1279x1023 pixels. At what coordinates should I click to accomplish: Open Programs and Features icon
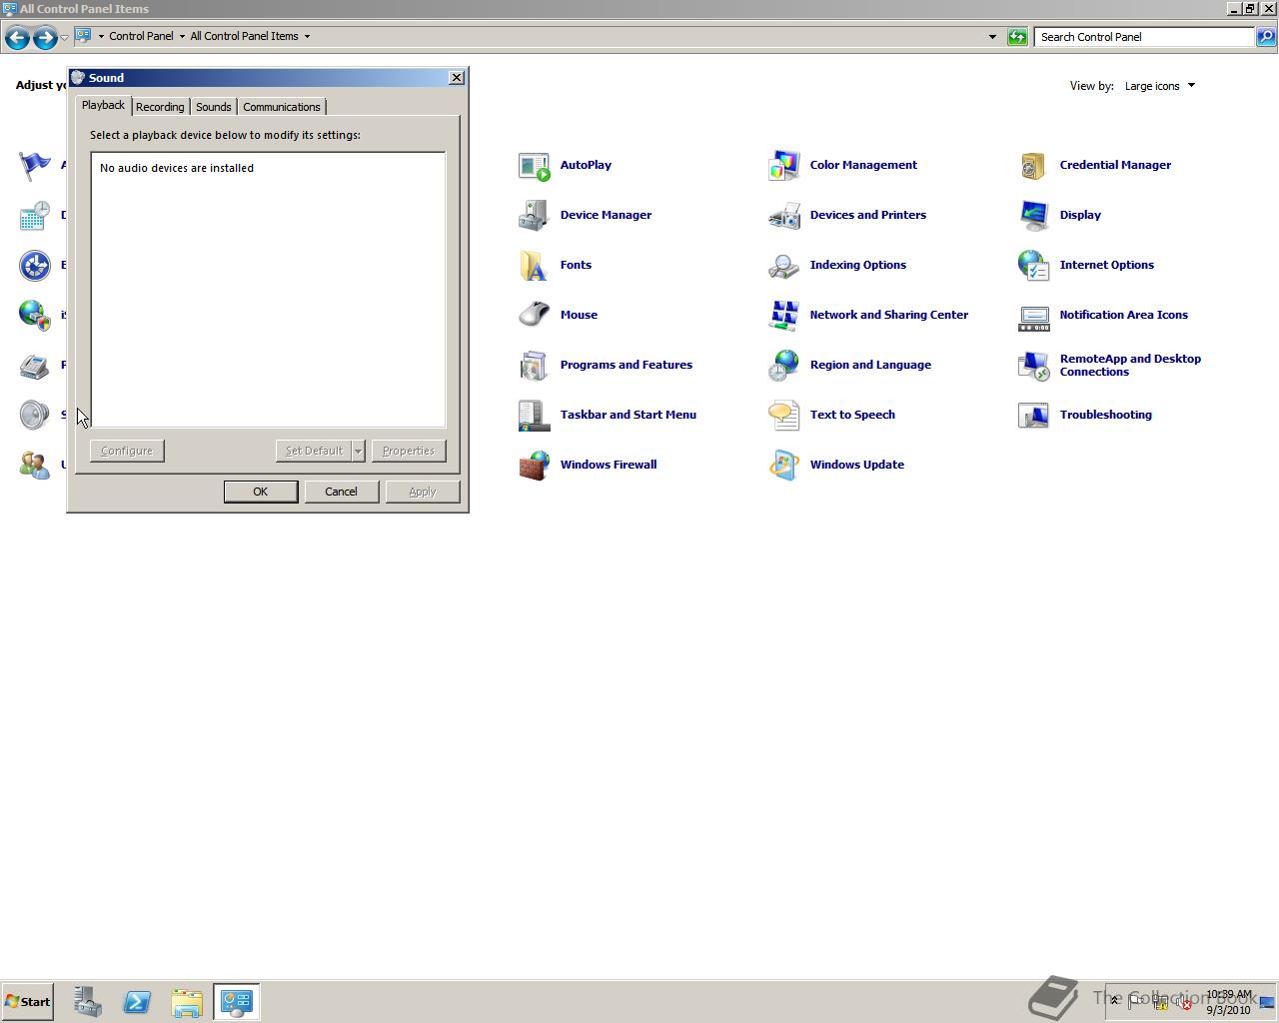click(535, 366)
